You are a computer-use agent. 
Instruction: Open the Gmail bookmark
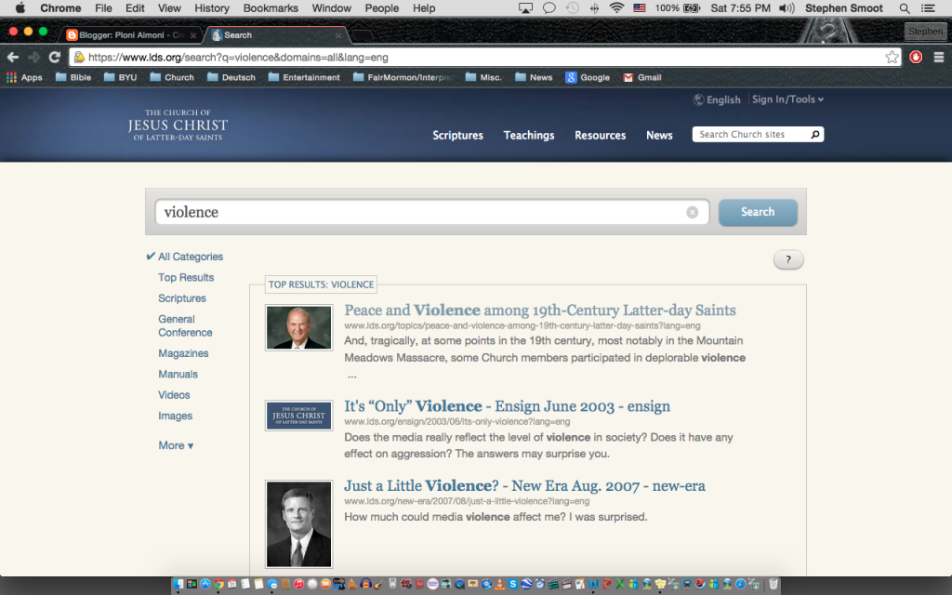[x=642, y=77]
